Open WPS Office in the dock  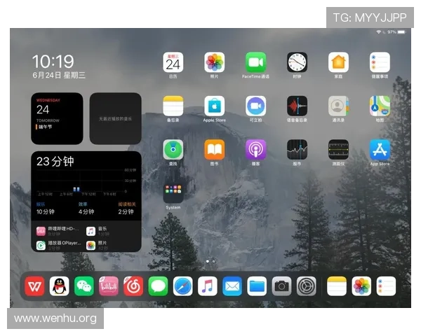point(34,286)
